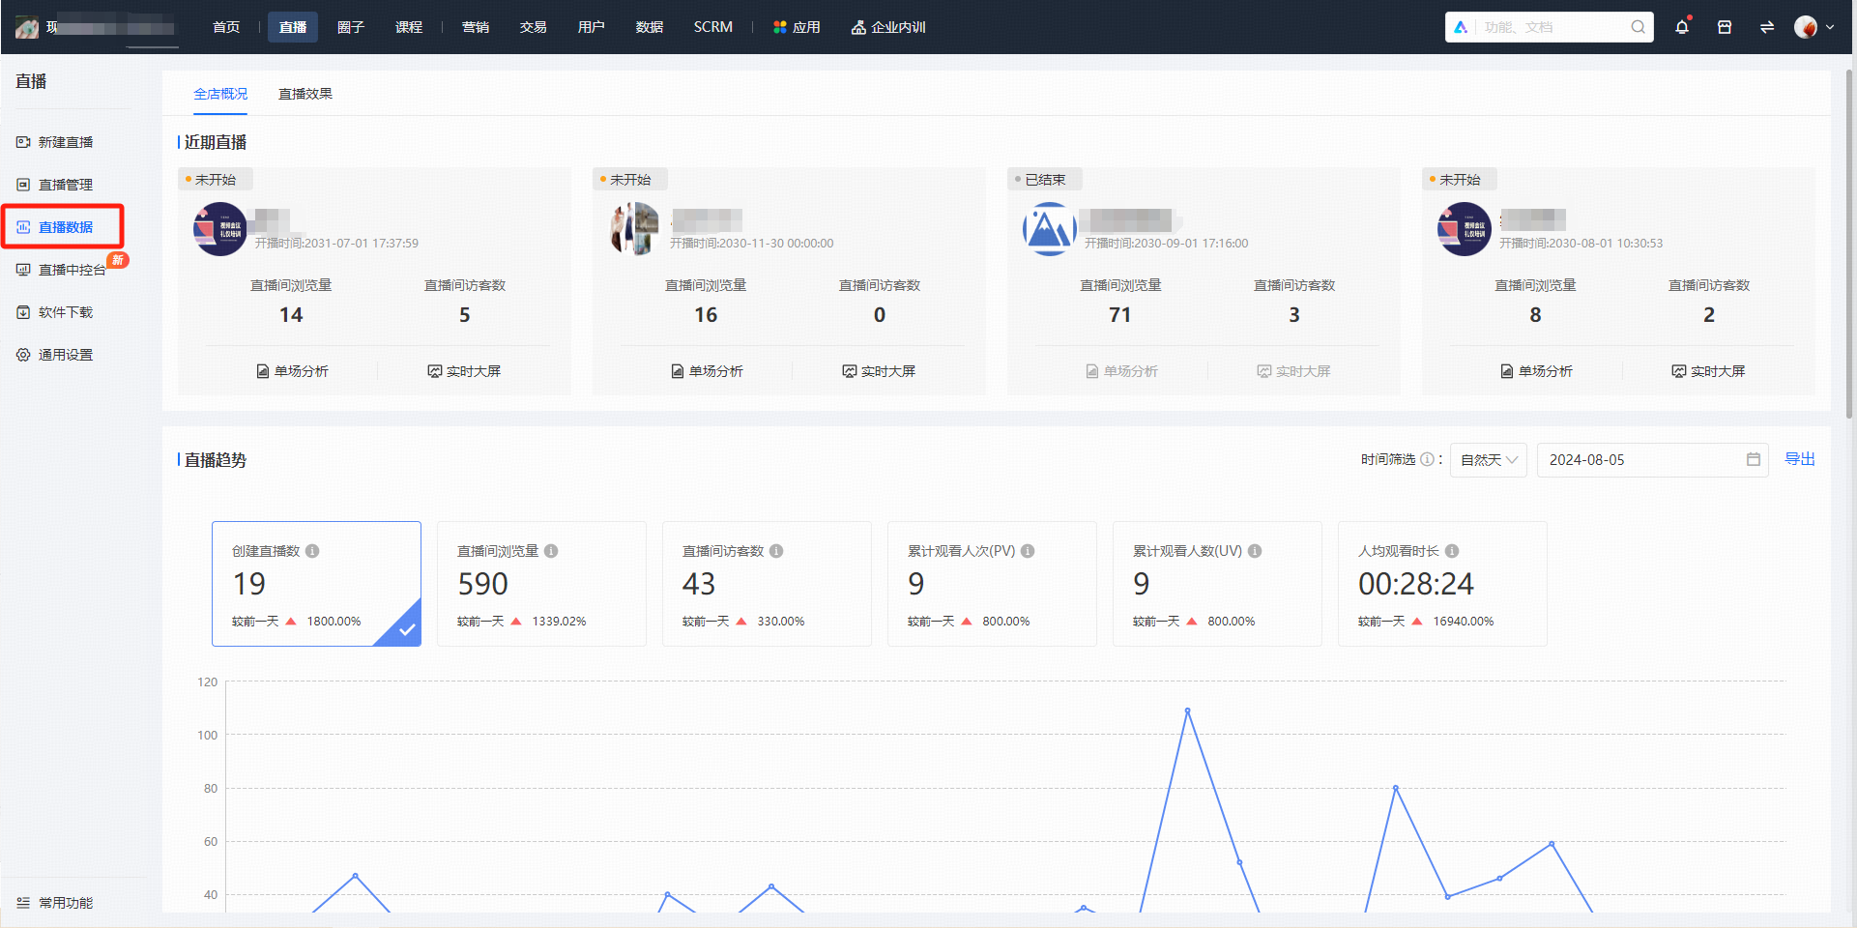Open 单场分析 for the first live card
The width and height of the screenshot is (1857, 928).
point(292,371)
